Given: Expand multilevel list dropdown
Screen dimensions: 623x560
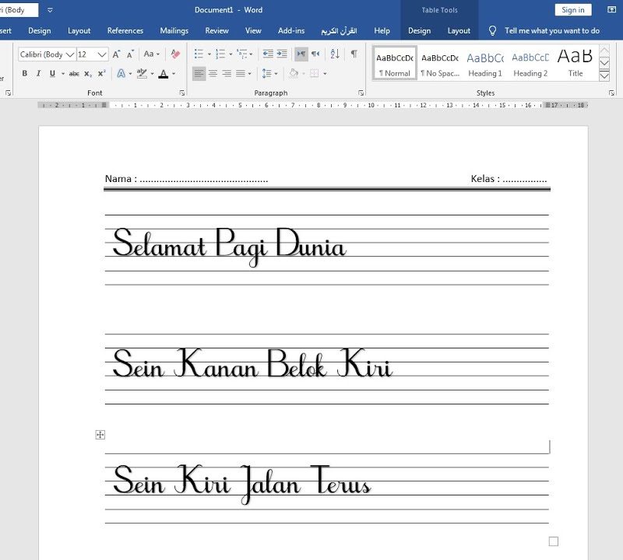Looking at the screenshot, I should tap(251, 54).
